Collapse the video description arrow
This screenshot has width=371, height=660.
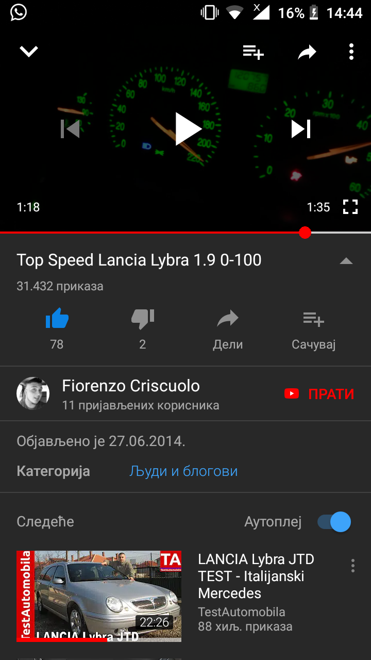click(x=346, y=261)
